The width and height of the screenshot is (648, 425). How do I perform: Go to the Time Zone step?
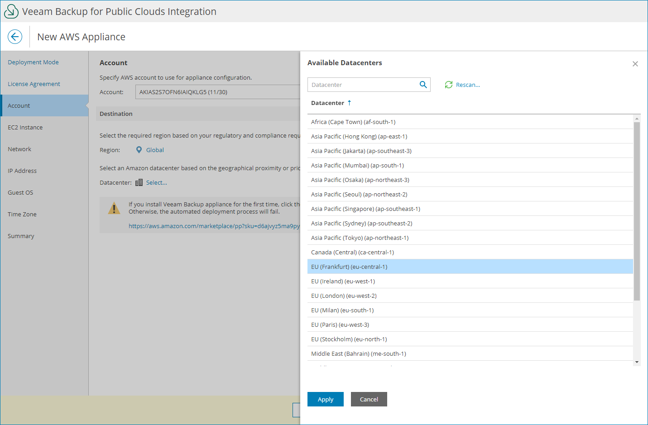22,214
